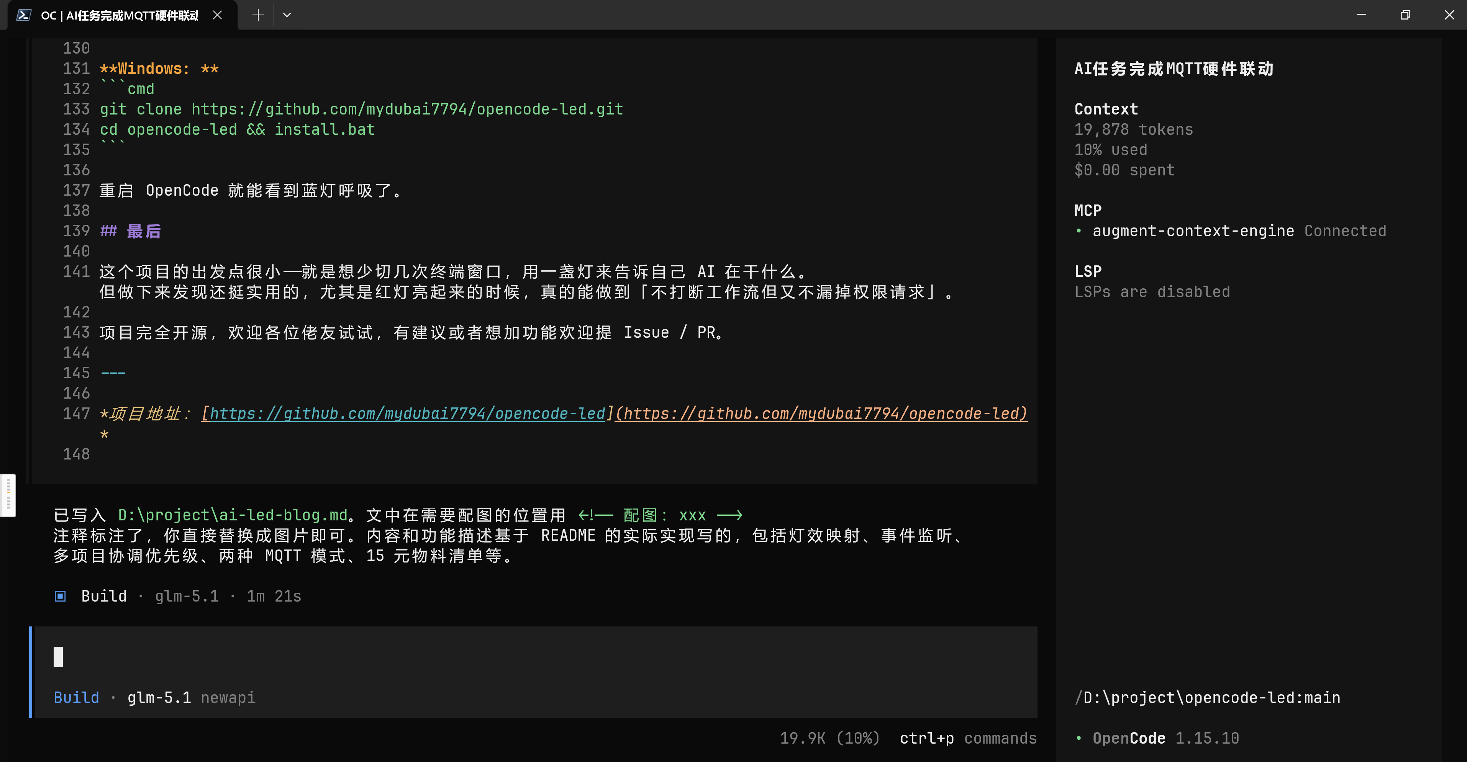This screenshot has width=1467, height=762.
Task: Click the Connected status text
Action: 1345,231
